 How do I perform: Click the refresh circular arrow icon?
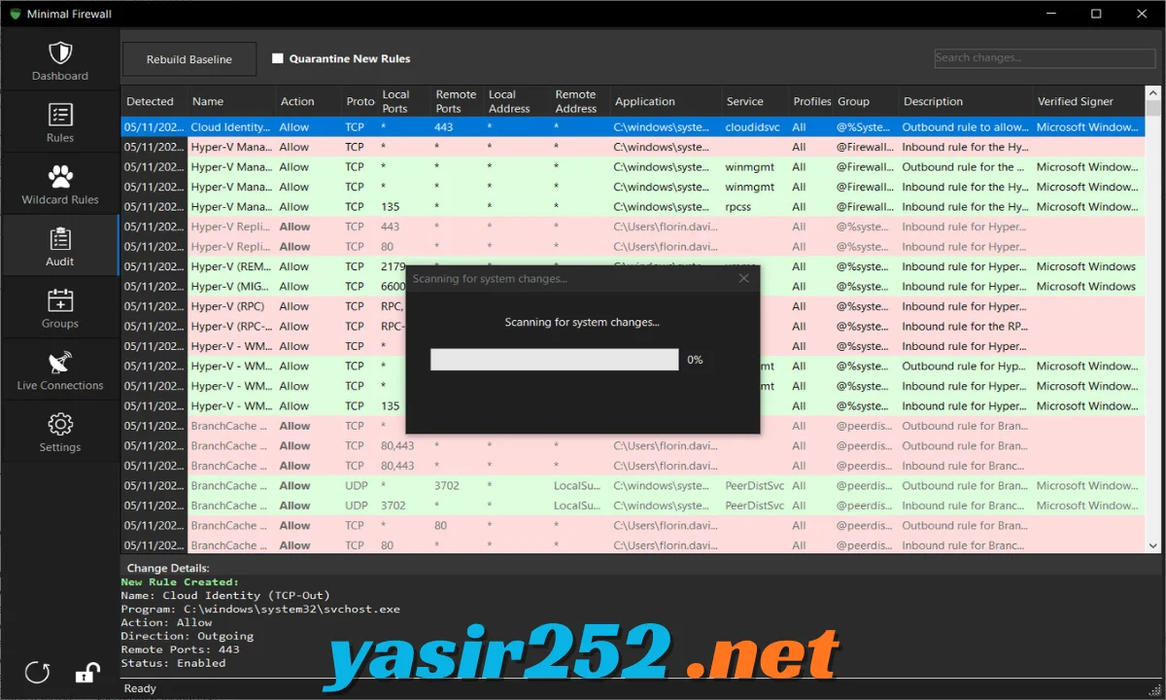point(37,672)
